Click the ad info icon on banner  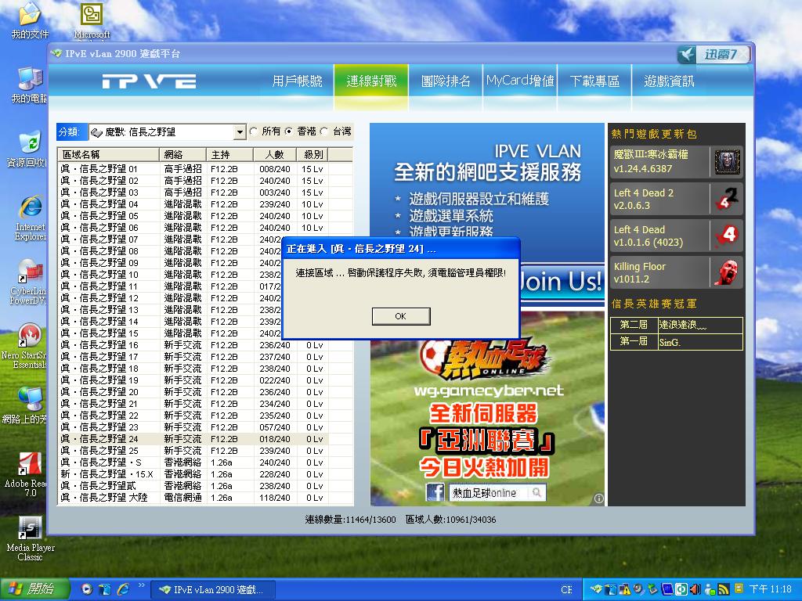[x=598, y=498]
